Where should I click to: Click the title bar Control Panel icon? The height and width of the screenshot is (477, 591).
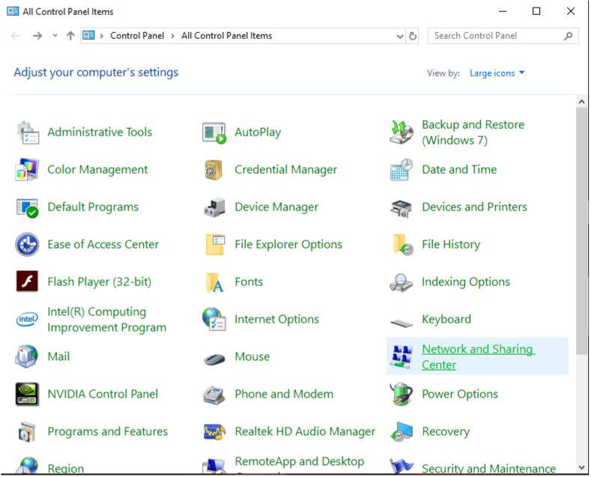point(13,11)
